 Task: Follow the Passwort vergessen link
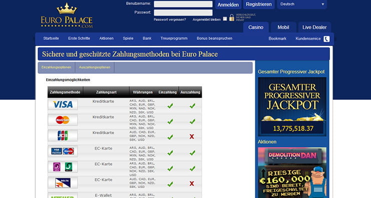click(170, 19)
